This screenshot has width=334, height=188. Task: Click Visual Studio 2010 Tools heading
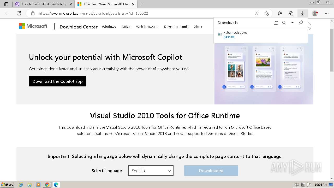(x=165, y=115)
